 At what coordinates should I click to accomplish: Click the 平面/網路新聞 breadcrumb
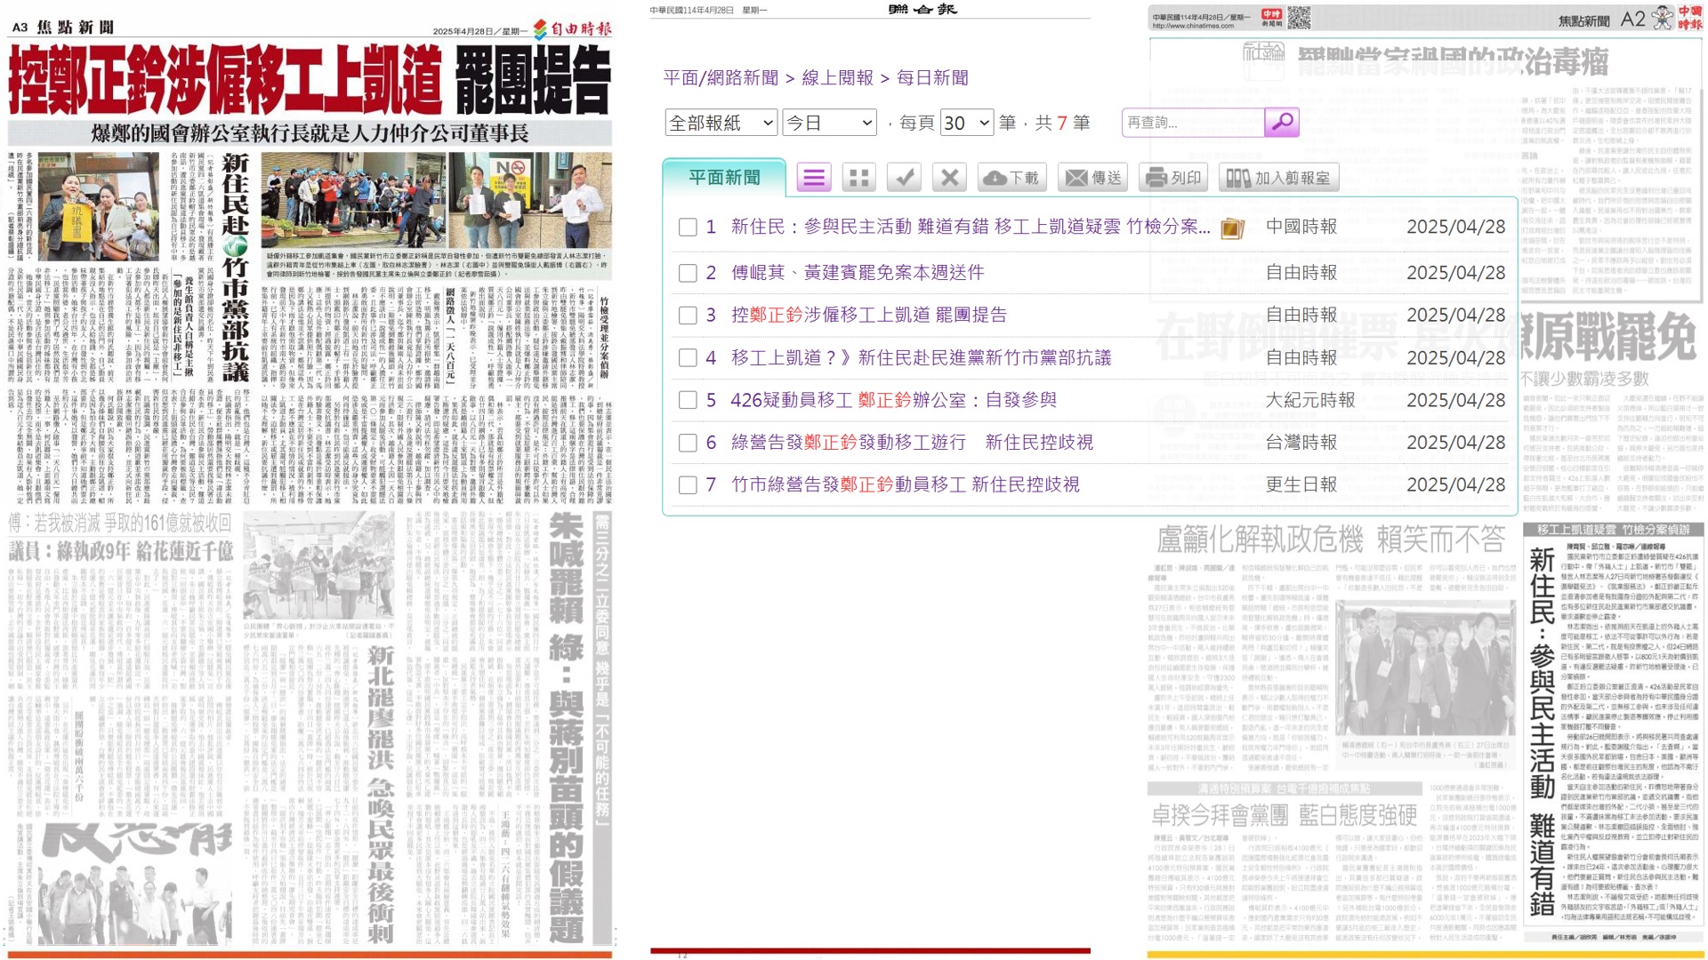click(721, 78)
